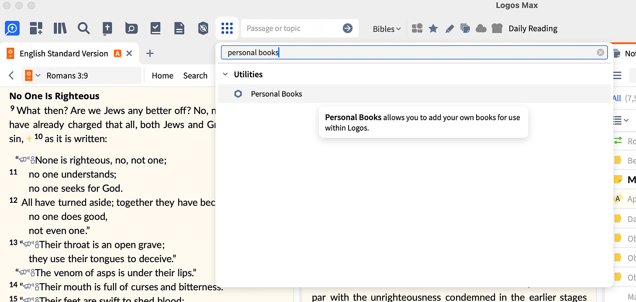Select the English Standard Version tab
This screenshot has height=302, width=636.
pos(64,53)
